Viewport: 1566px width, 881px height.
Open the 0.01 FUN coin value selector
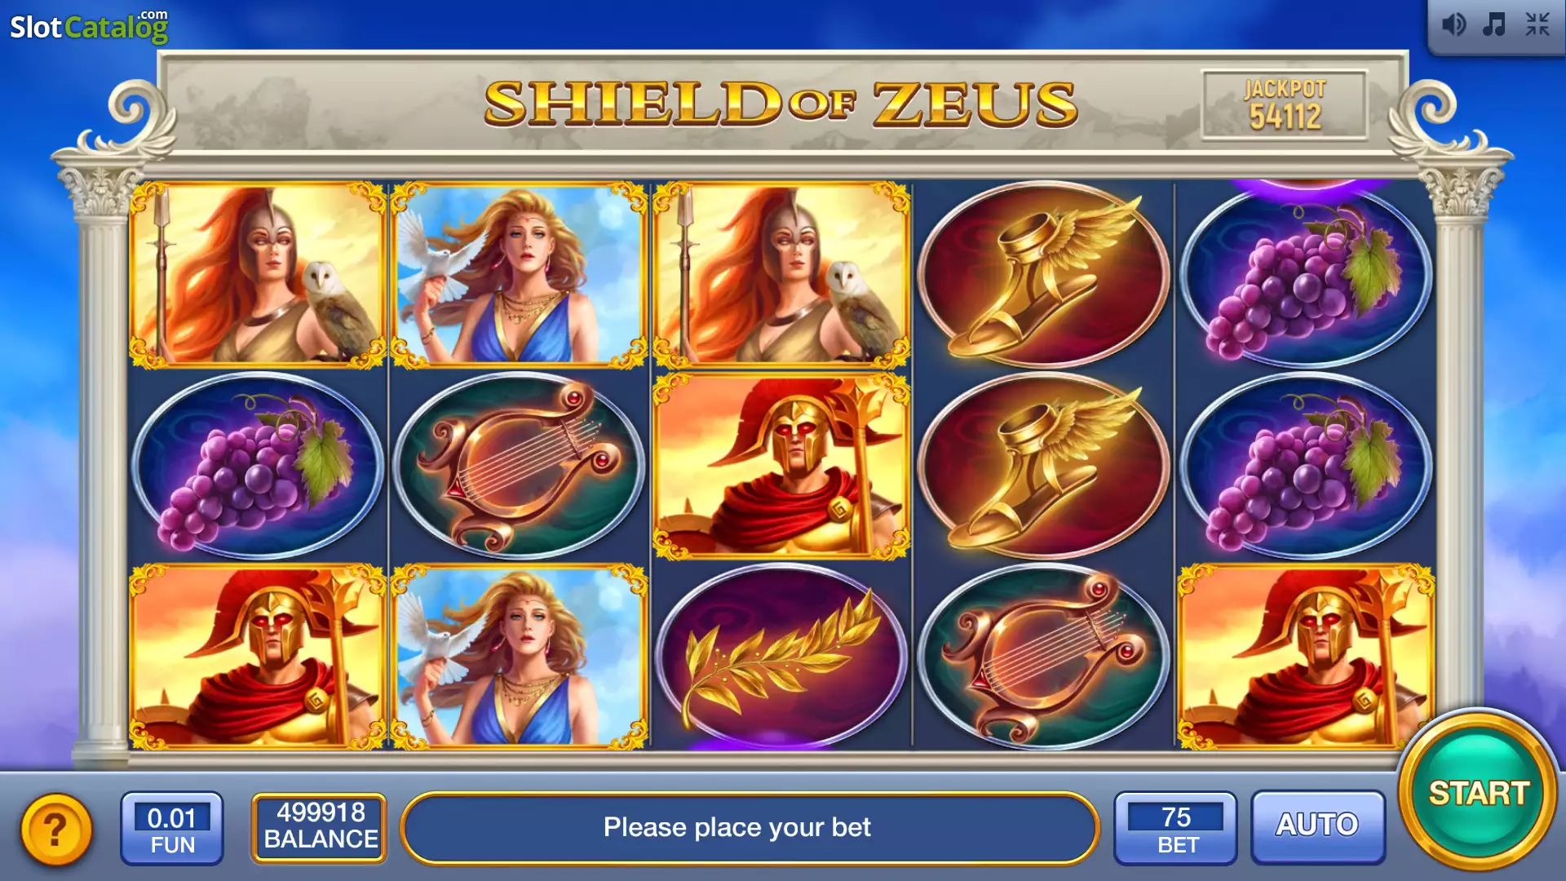pyautogui.click(x=172, y=828)
